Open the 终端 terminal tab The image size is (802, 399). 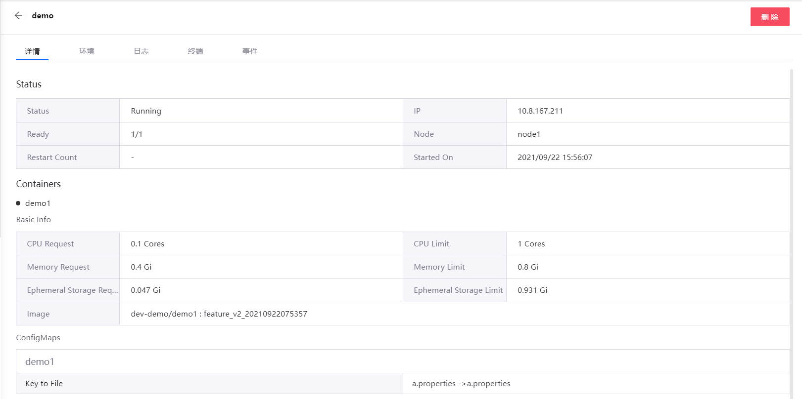[195, 51]
